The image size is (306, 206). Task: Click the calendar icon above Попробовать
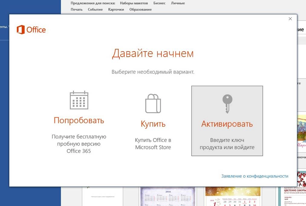[x=79, y=100]
